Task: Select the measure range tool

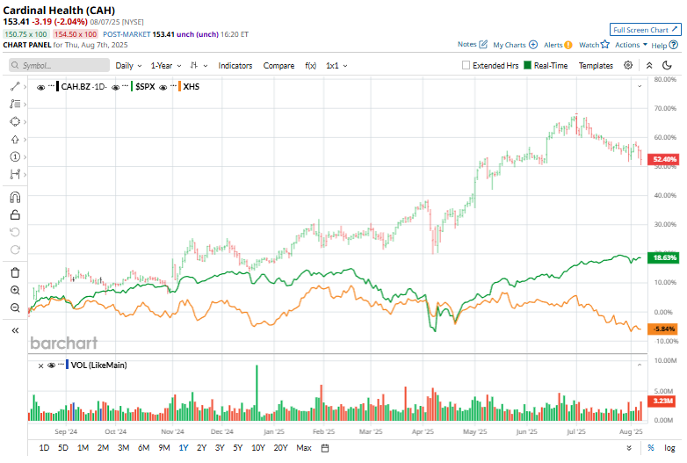Action: tap(15, 174)
